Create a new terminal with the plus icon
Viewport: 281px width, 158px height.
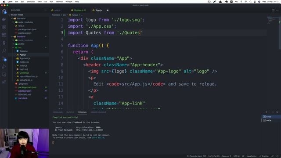267,112
